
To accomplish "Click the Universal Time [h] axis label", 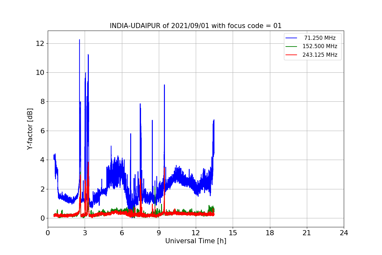I will click(x=196, y=241).
